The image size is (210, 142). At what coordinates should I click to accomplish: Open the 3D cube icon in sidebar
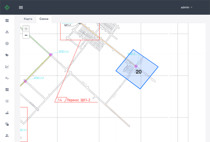7,43
